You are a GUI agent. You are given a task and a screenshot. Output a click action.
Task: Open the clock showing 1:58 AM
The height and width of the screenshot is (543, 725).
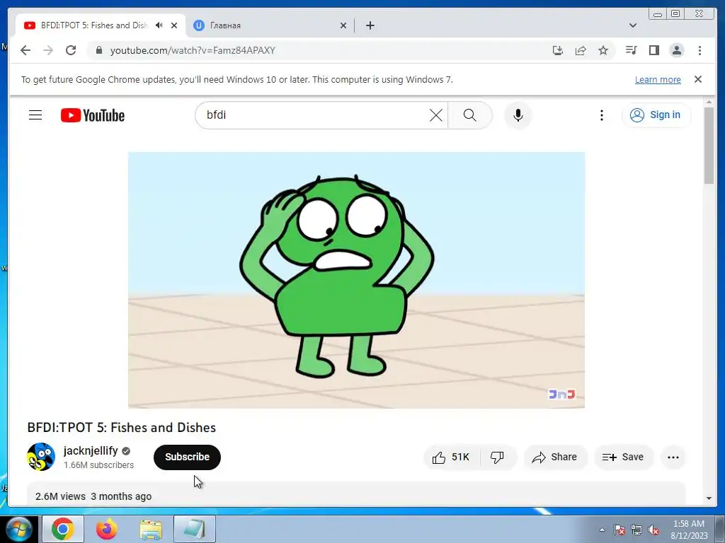click(689, 529)
